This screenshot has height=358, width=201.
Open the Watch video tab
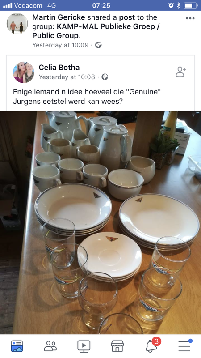pos(84,346)
